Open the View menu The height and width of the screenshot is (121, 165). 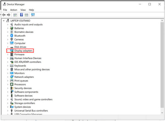point(23,10)
